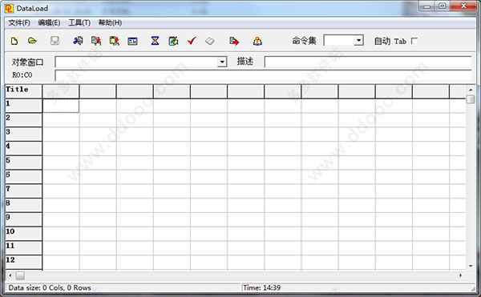
Task: Click the window form icon in toolbar
Action: click(x=132, y=41)
